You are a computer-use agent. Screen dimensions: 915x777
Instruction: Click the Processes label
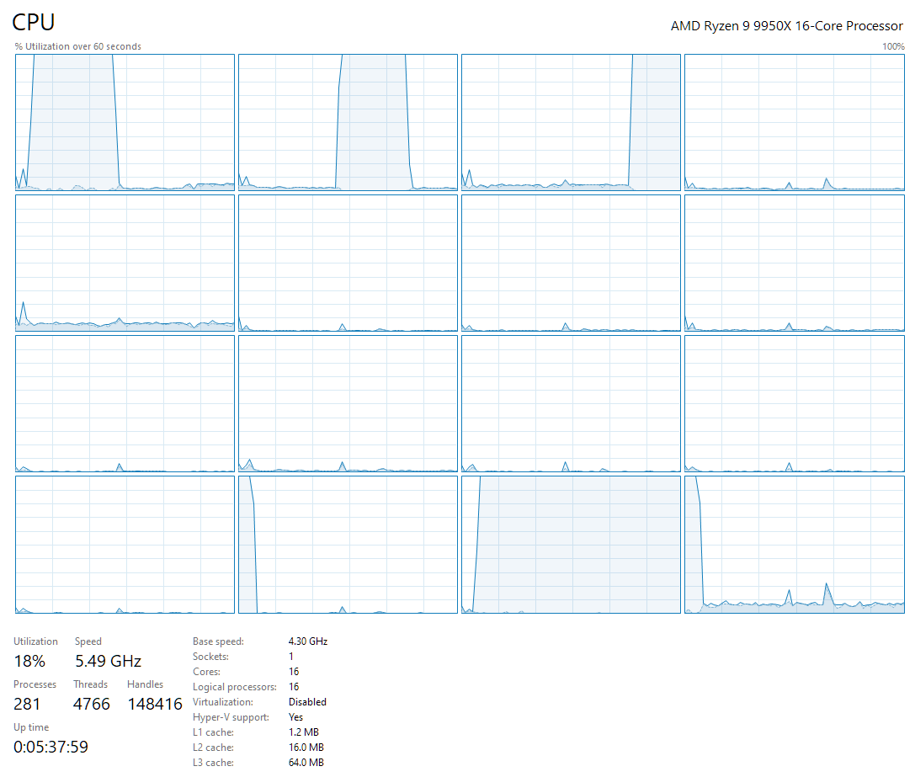coord(35,684)
